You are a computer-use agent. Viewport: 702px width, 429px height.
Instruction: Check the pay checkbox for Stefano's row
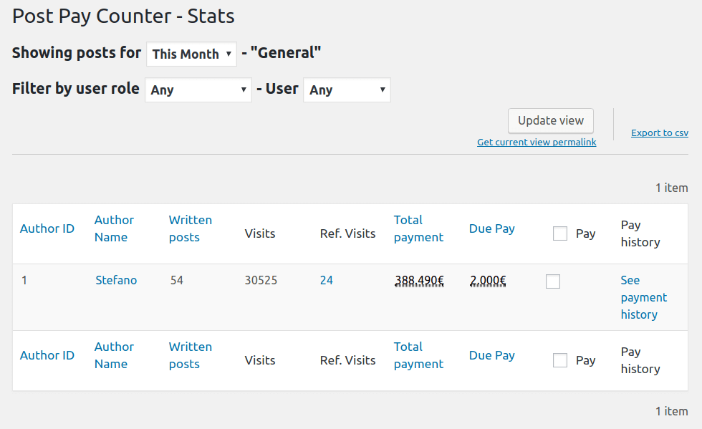(553, 281)
